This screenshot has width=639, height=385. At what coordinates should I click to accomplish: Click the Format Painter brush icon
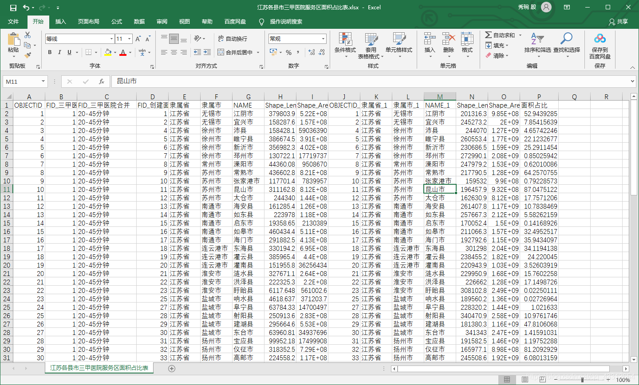tap(28, 55)
